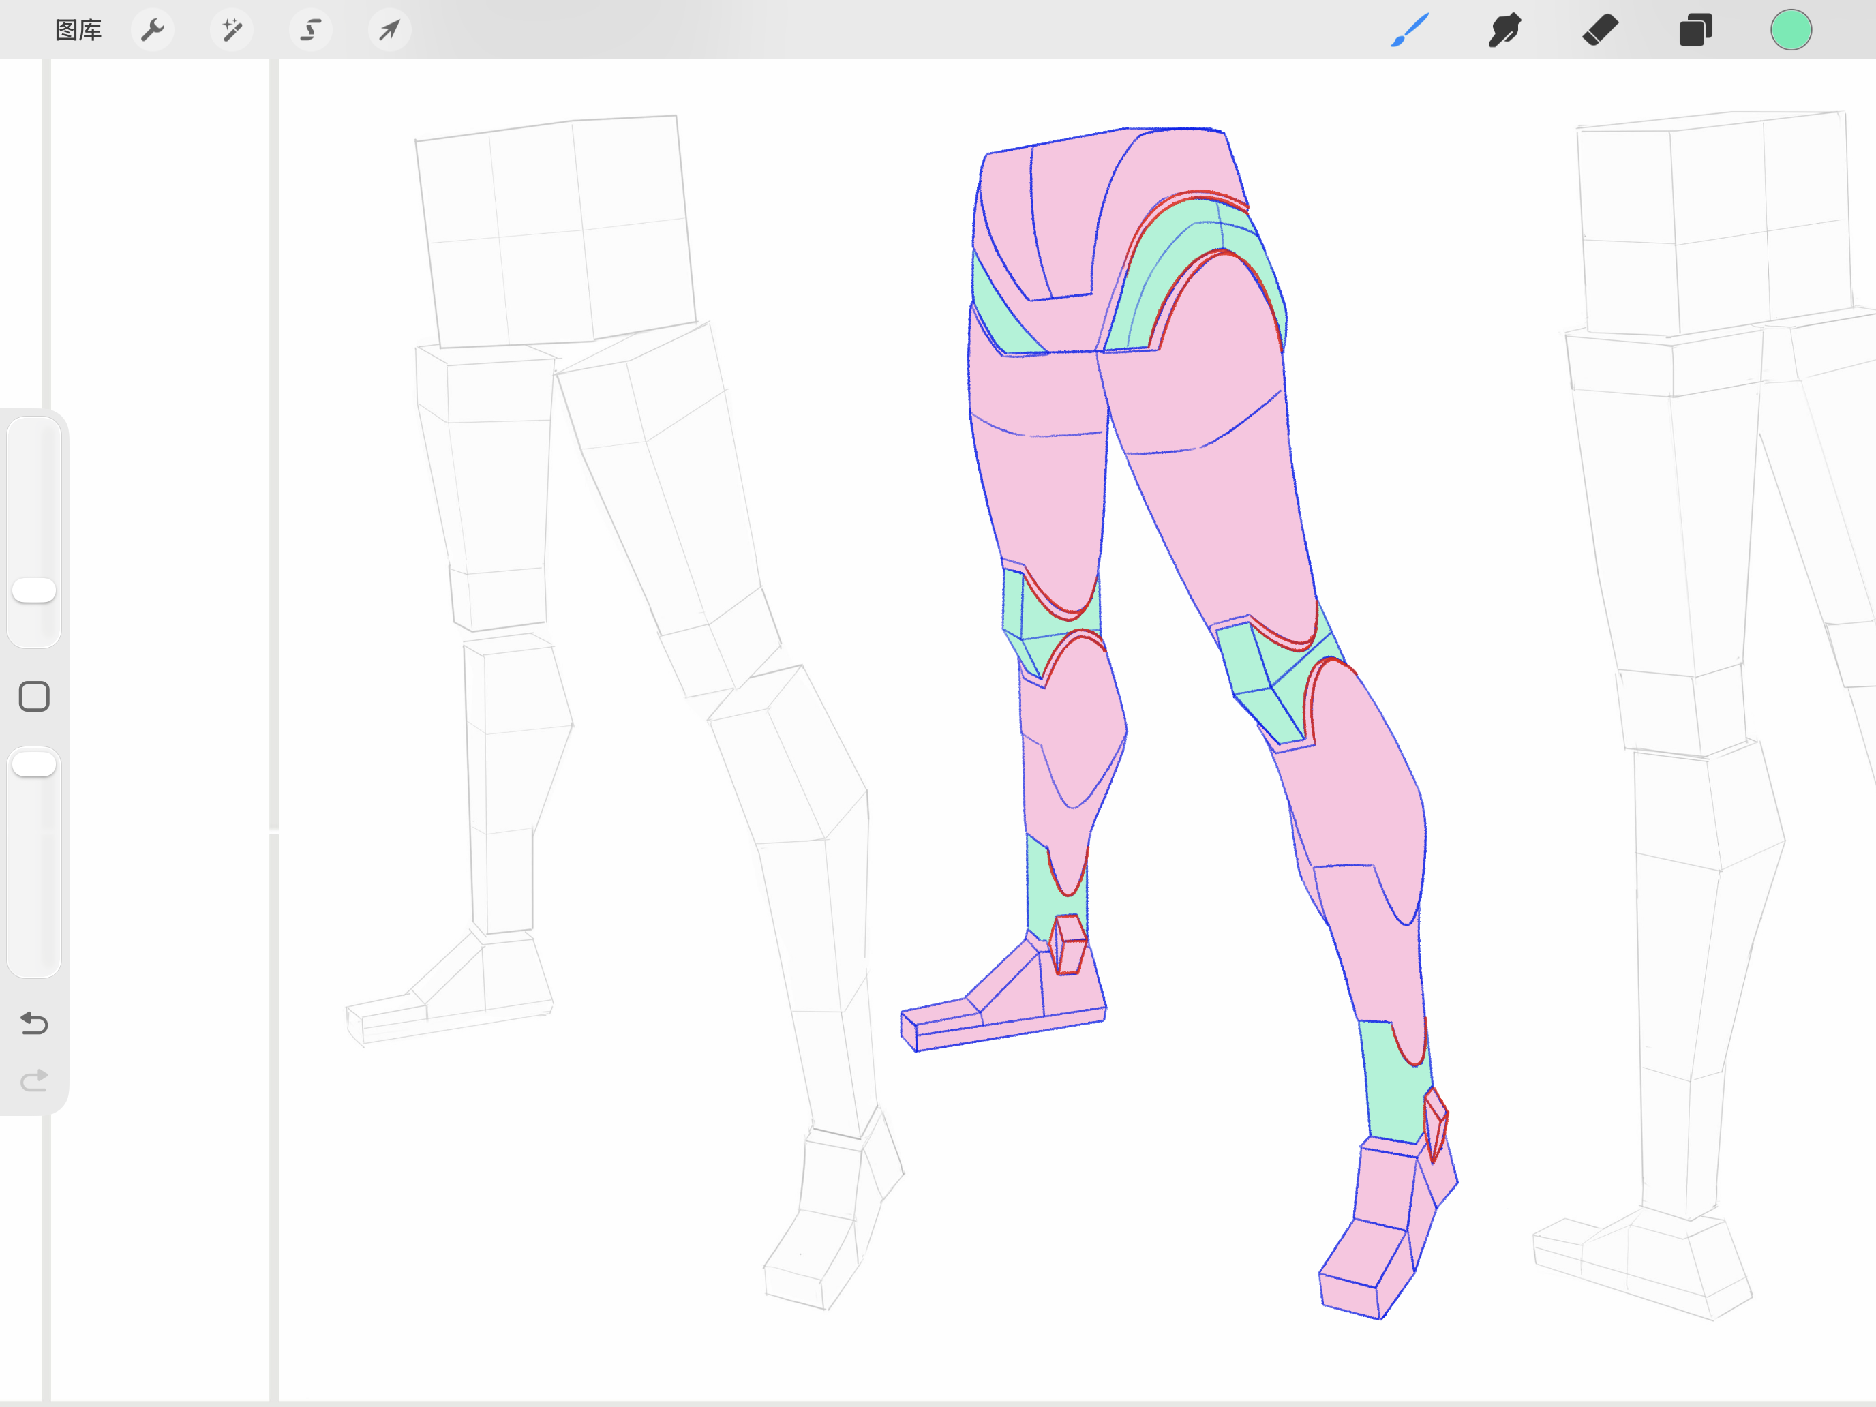1876x1407 pixels.
Task: Click the brush size slider handle
Action: coord(34,590)
